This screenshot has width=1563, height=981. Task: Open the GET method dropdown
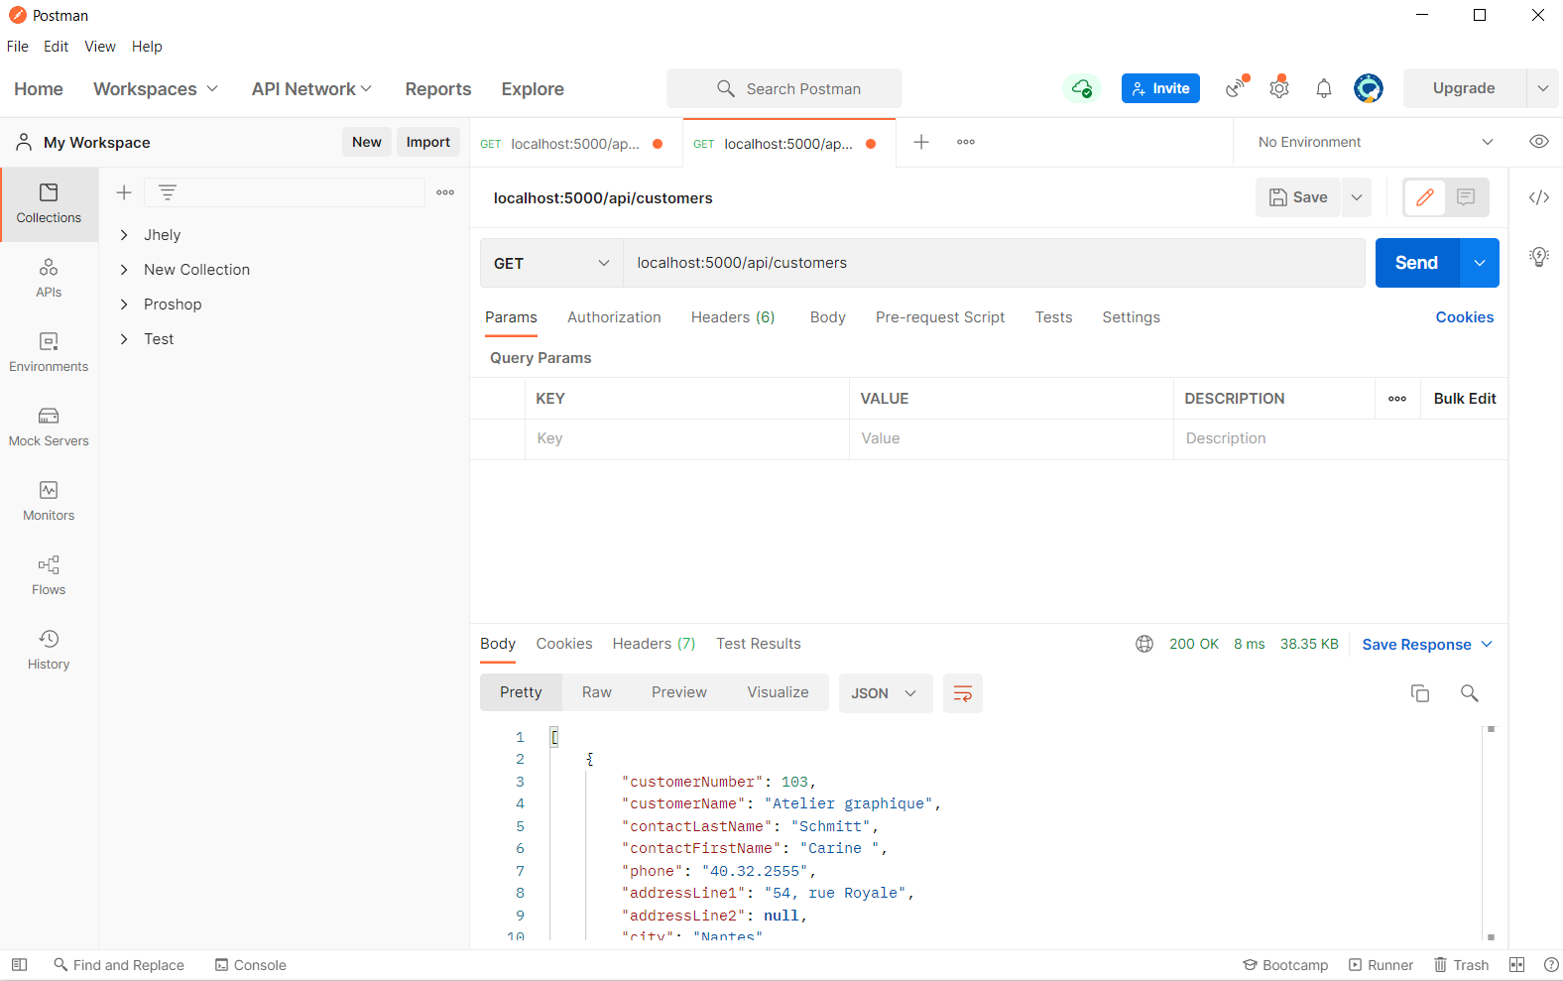coord(551,263)
